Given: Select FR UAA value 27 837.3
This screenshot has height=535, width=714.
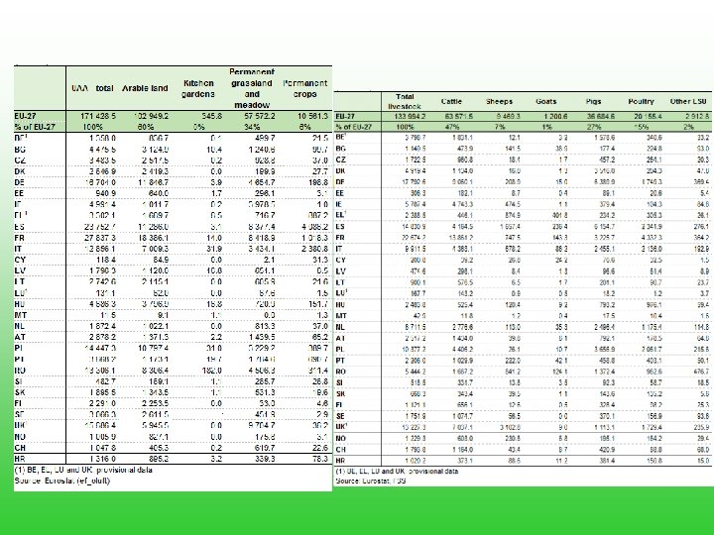Looking at the screenshot, I should click(x=100, y=238).
